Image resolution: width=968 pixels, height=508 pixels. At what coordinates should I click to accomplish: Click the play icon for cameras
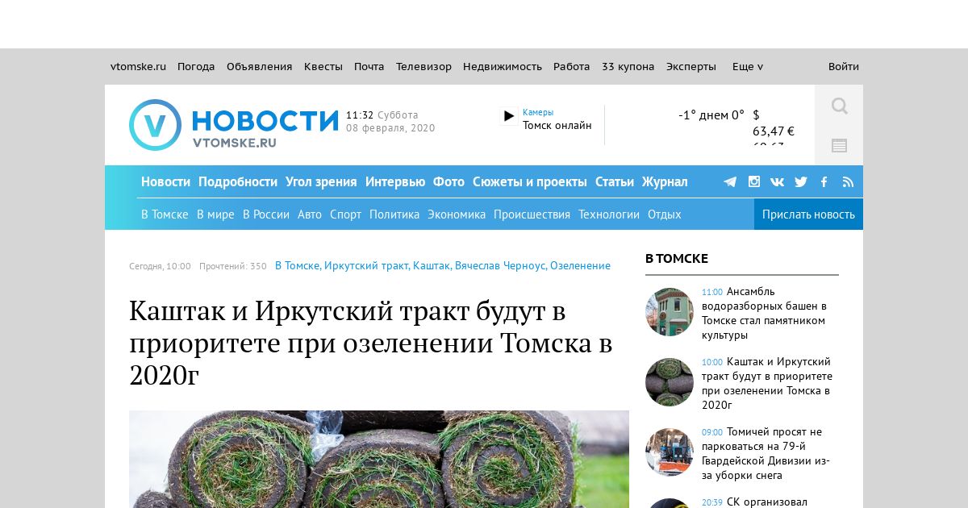509,116
